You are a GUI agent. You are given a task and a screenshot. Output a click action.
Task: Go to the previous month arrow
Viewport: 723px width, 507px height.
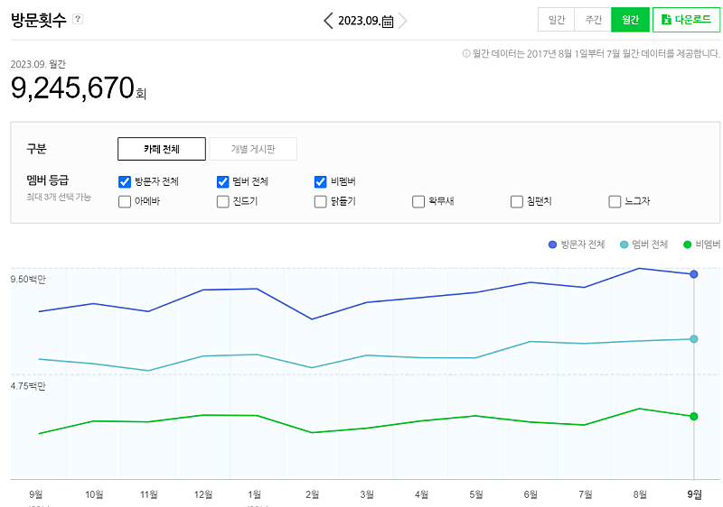click(328, 21)
